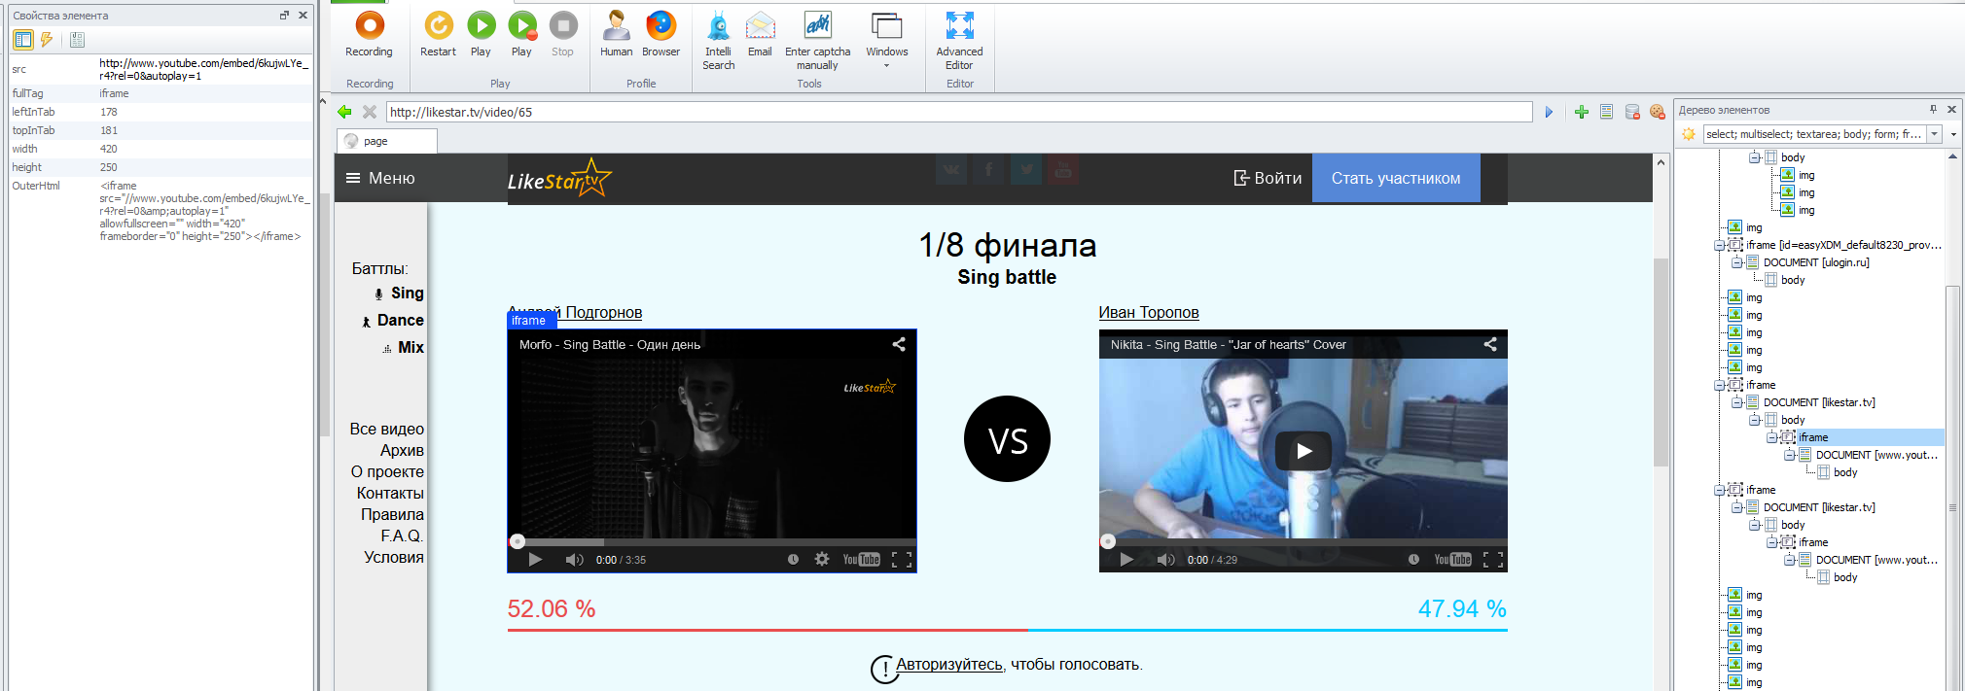
Task: Click the lightning events icon in properties panel
Action: click(x=46, y=40)
